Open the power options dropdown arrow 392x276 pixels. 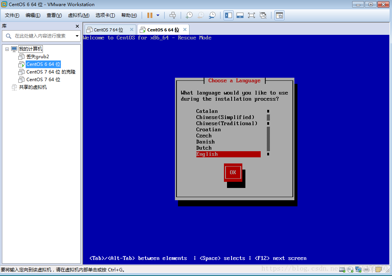tap(158, 15)
